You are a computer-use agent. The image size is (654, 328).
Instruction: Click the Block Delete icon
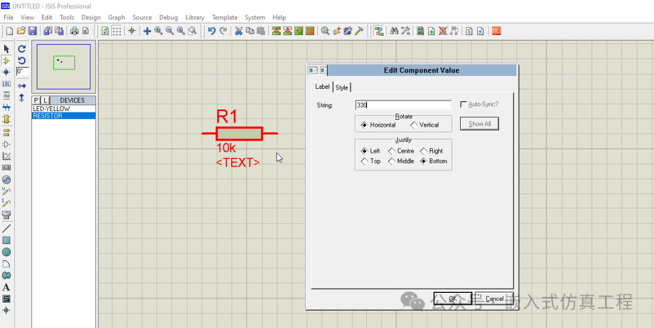point(310,31)
